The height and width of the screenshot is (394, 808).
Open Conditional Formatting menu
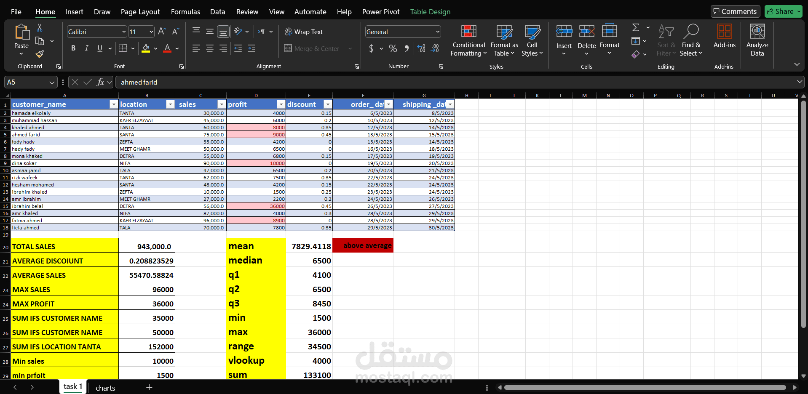click(x=468, y=41)
